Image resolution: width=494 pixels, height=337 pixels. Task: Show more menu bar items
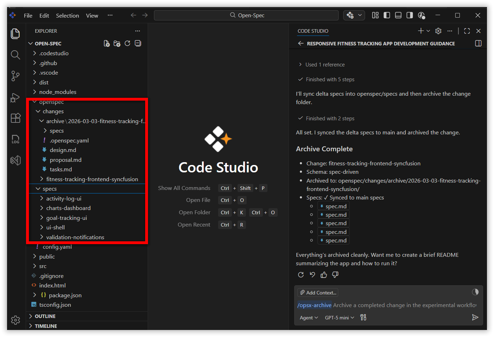point(110,15)
